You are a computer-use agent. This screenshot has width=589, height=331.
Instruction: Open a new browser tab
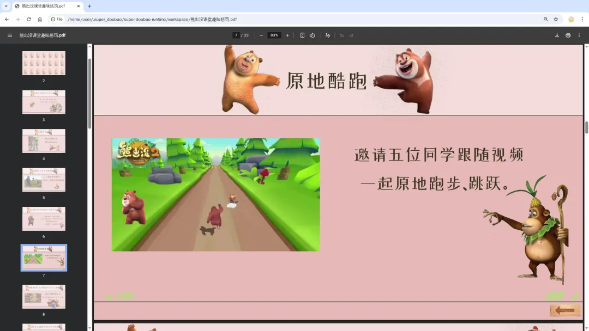tap(89, 6)
